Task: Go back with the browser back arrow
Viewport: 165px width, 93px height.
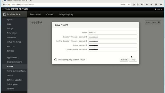Action: click(x=4, y=5)
